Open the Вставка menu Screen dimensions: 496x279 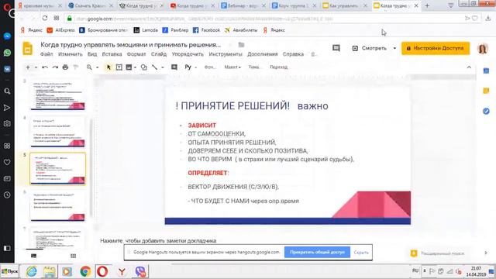pos(112,54)
